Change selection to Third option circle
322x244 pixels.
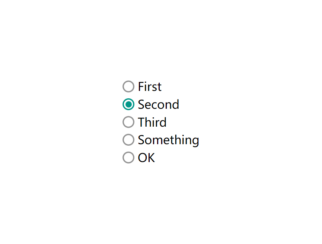pyautogui.click(x=128, y=122)
